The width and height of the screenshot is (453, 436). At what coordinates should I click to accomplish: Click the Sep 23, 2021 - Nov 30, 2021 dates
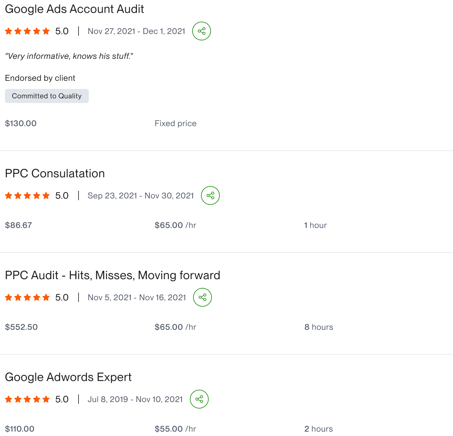pyautogui.click(x=141, y=195)
